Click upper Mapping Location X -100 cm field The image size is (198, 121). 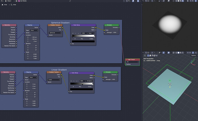pos(32,37)
